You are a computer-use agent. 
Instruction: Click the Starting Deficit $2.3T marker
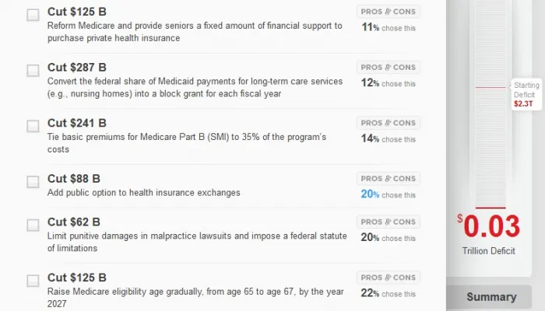coord(522,94)
